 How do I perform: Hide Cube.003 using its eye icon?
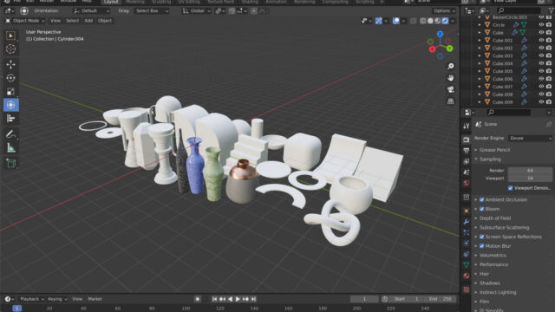541,55
